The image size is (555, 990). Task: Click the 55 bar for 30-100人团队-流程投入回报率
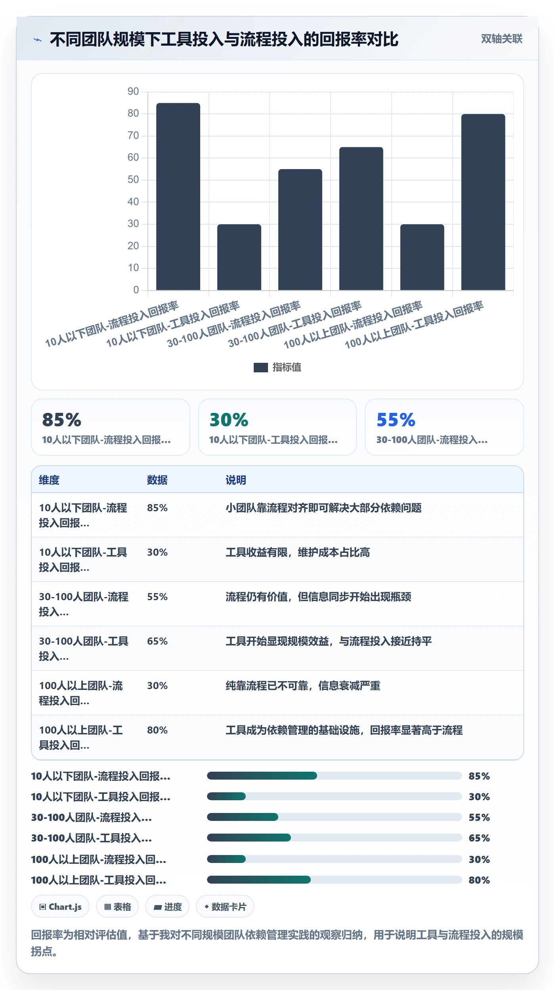(x=300, y=229)
